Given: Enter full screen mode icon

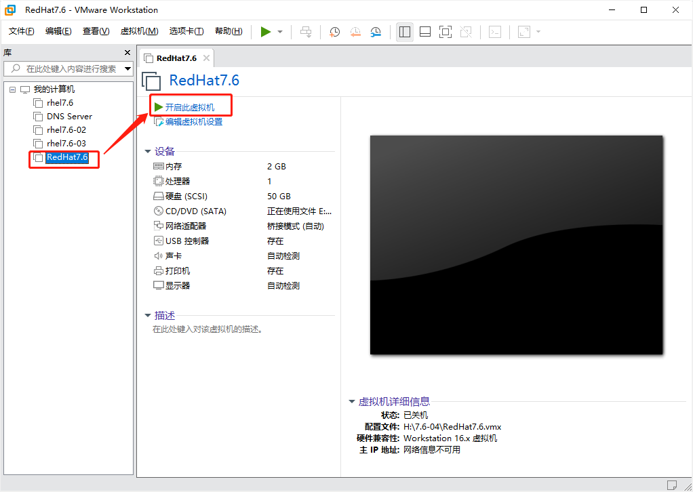Looking at the screenshot, I should (446, 32).
